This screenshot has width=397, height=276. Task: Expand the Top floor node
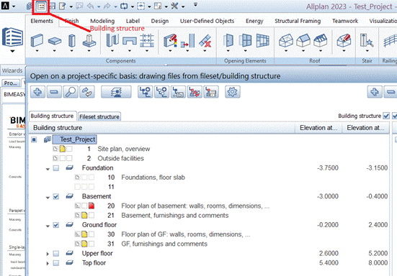coord(48,263)
